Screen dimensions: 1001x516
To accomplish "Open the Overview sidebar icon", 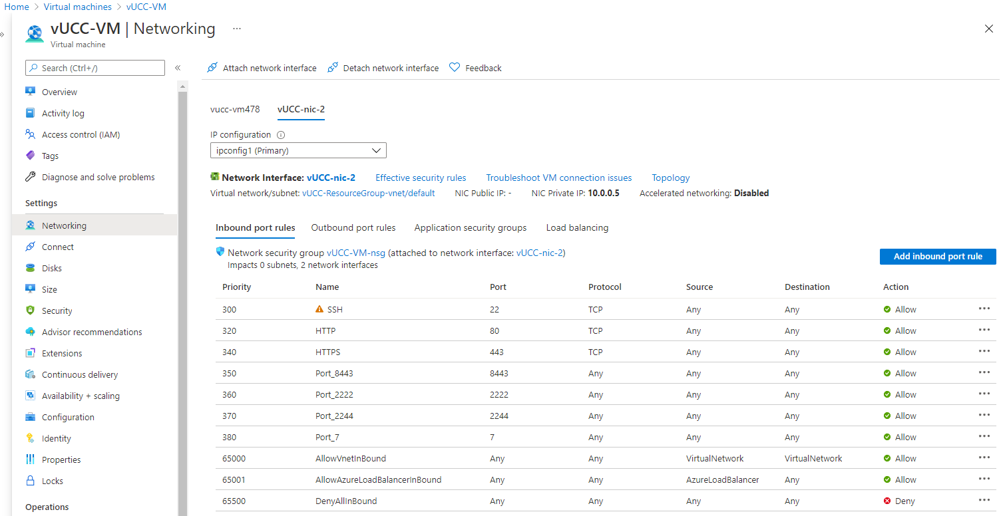I will coord(30,92).
